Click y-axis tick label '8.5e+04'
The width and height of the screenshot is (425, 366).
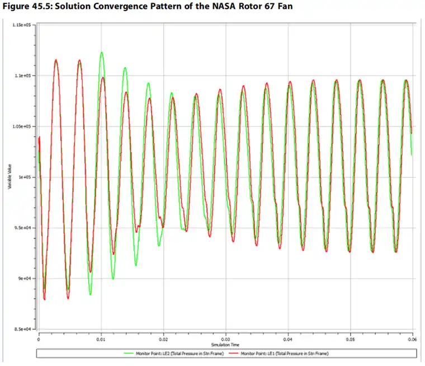(x=22, y=330)
